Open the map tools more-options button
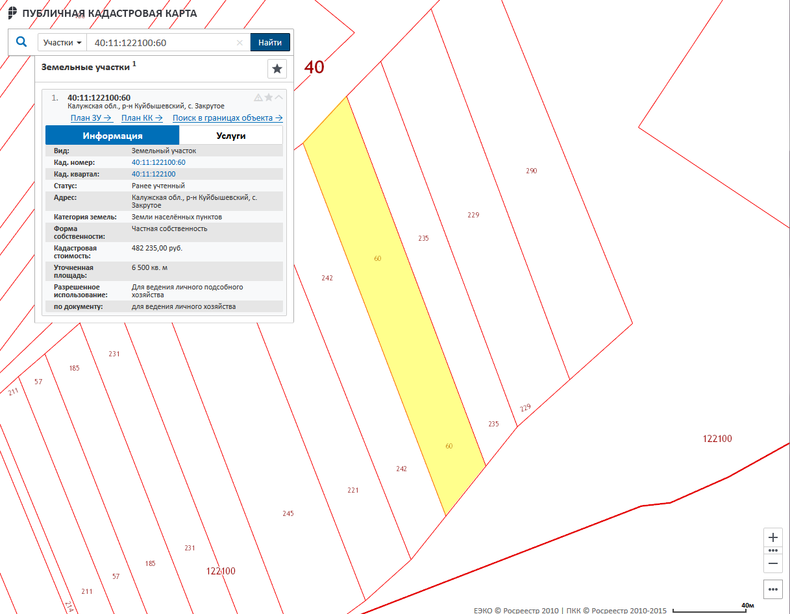Image resolution: width=790 pixels, height=614 pixels. (x=772, y=590)
